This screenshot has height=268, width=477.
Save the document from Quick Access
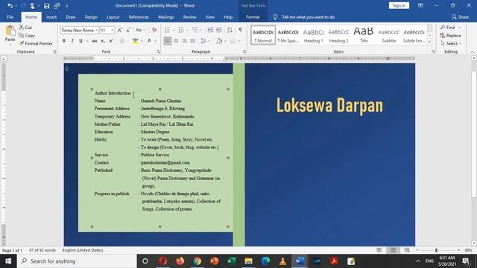coord(46,6)
